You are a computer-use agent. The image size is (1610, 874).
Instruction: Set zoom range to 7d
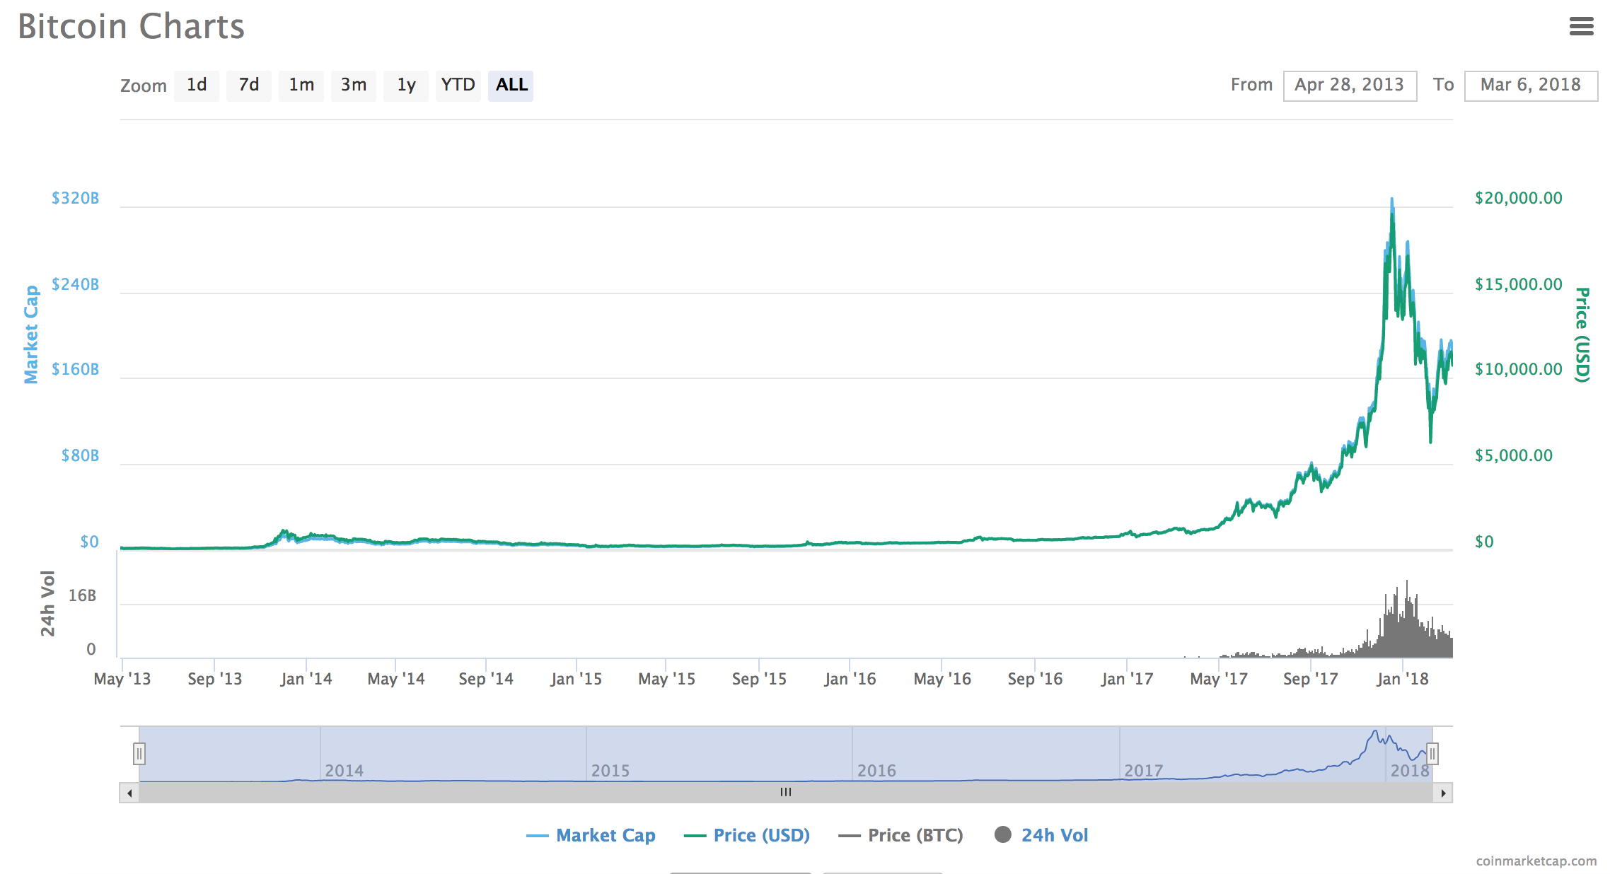click(249, 86)
